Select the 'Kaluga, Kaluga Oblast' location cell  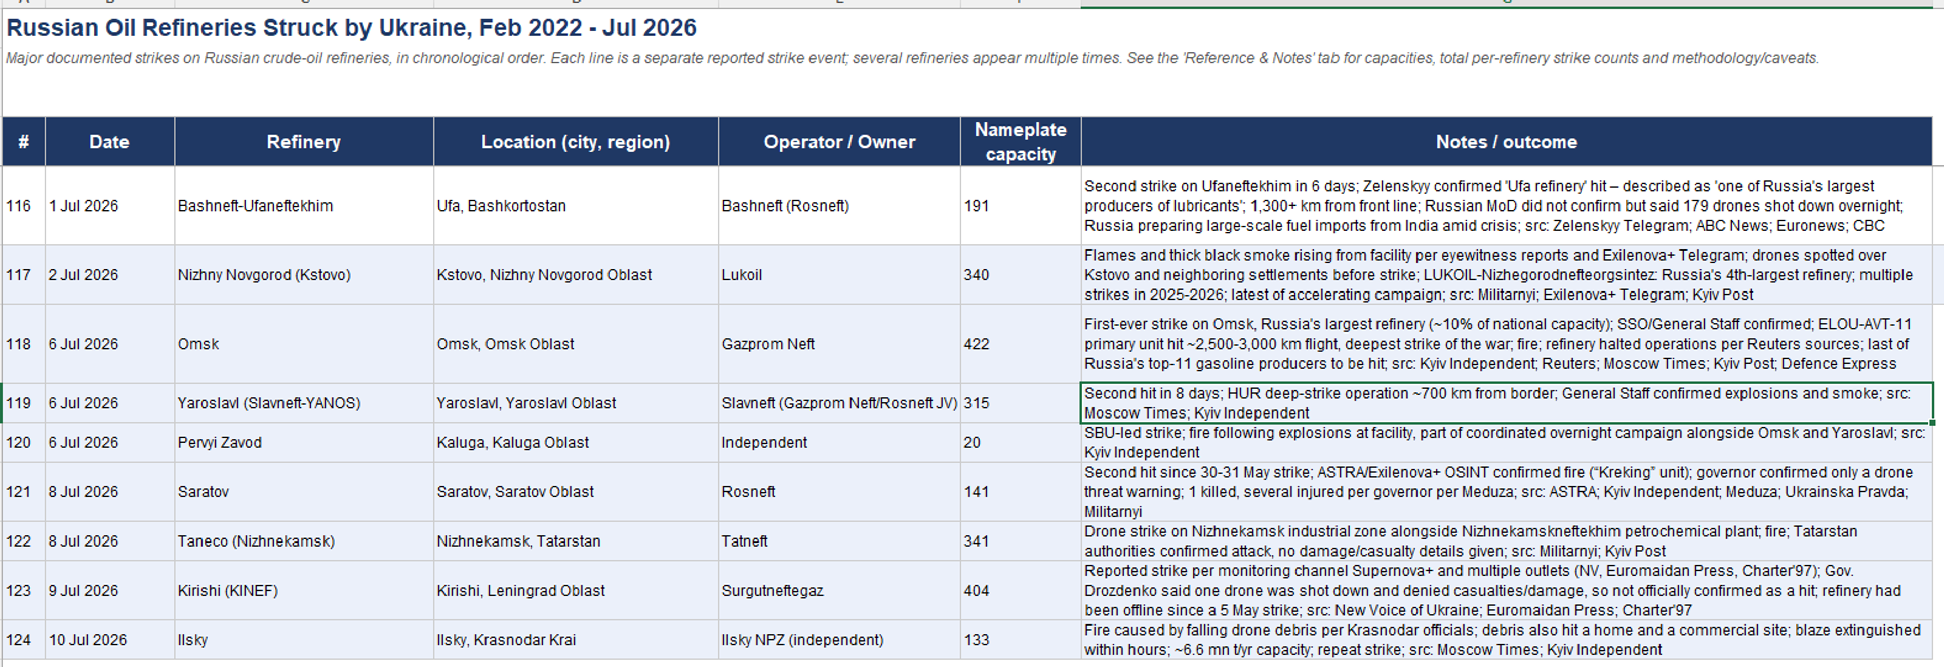576,442
